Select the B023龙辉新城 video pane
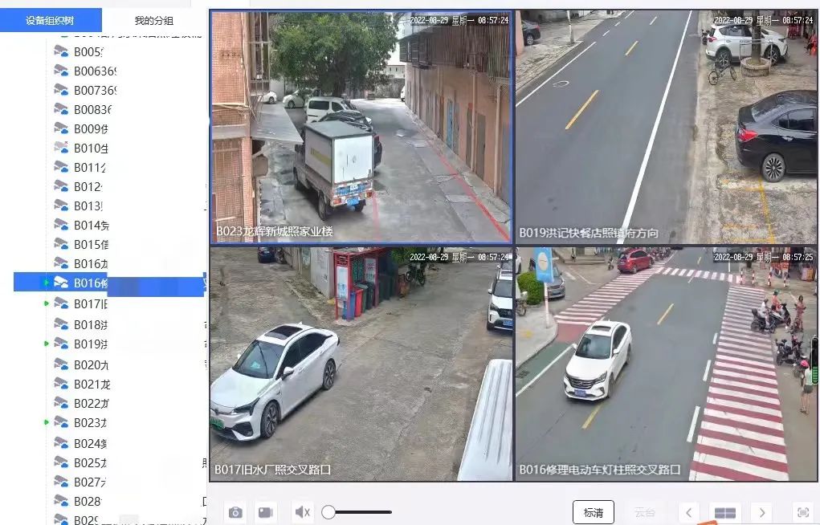Screen dimensions: 820x525 [x=361, y=127]
